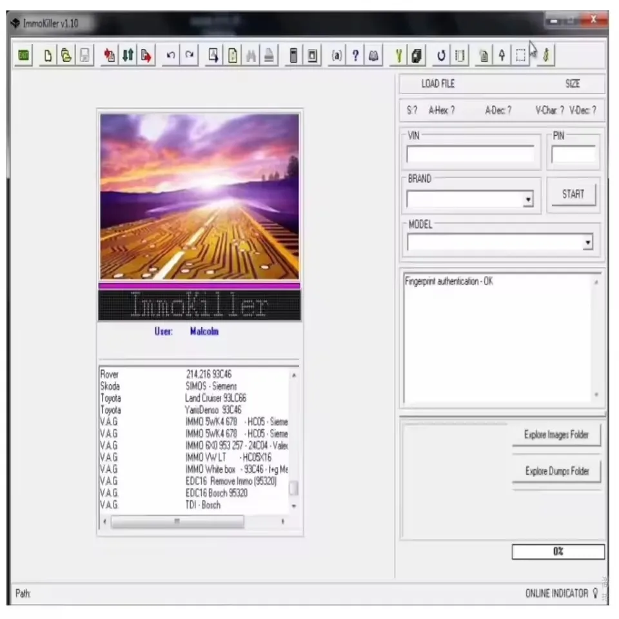Open the MODEL dropdown list
The image size is (619, 619).
587,242
